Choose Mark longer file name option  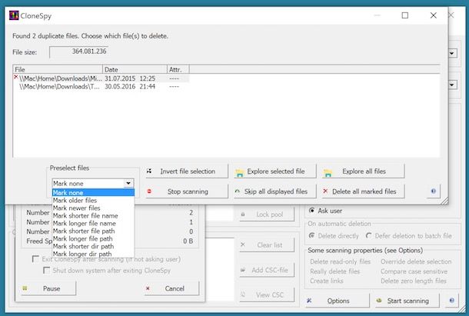click(93, 223)
